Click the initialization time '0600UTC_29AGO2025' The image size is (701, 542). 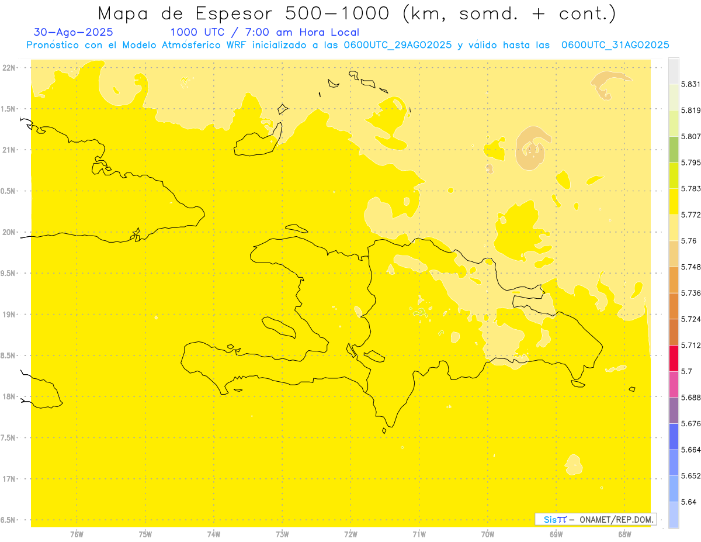398,45
